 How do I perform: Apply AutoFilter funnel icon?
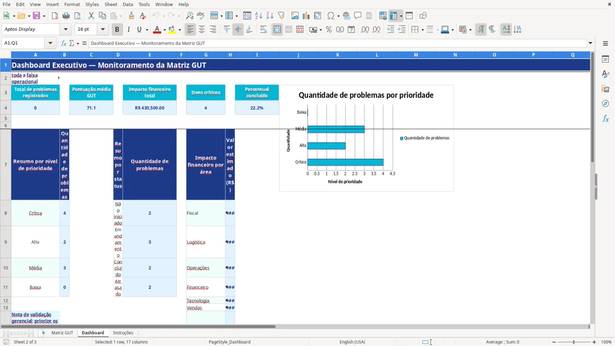tap(281, 16)
